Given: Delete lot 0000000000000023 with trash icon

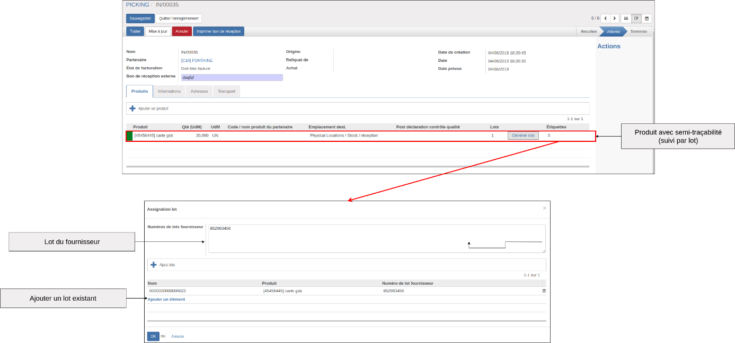Looking at the screenshot, I should click(544, 291).
